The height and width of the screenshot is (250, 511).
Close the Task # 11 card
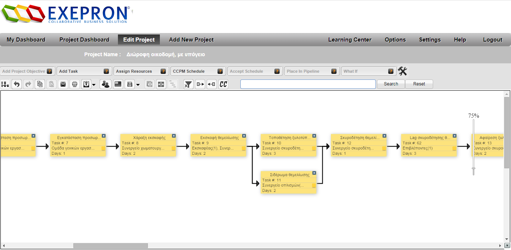[314, 173]
